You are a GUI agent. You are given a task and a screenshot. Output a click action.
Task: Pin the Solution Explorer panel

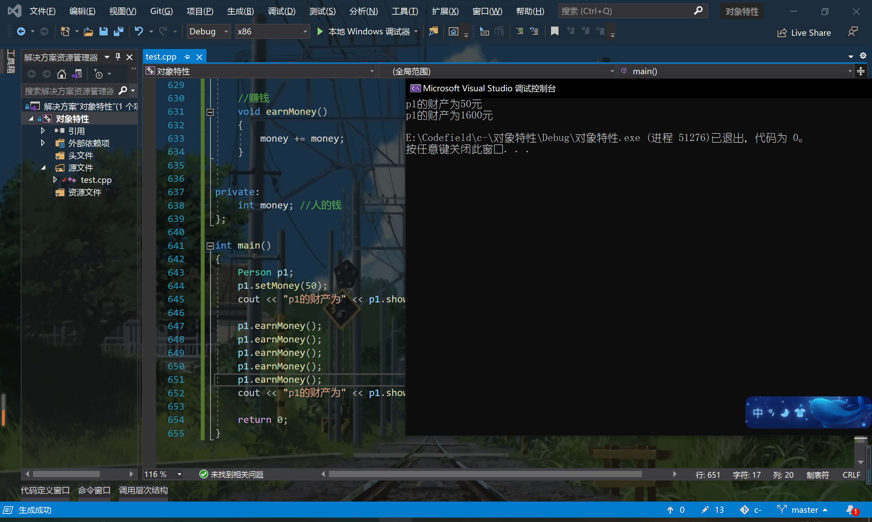[118, 57]
